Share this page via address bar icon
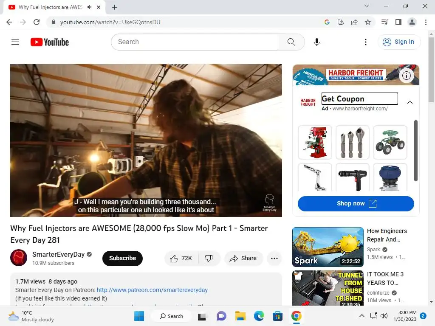Image resolution: width=435 pixels, height=326 pixels. click(x=354, y=22)
